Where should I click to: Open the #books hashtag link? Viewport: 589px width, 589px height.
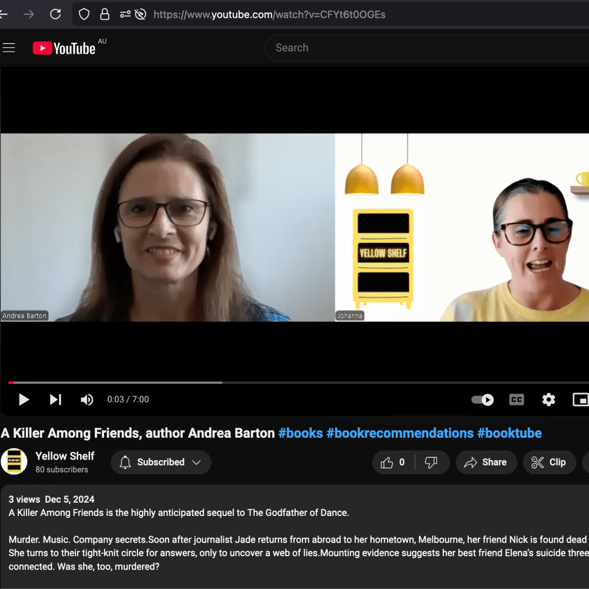[x=300, y=433]
